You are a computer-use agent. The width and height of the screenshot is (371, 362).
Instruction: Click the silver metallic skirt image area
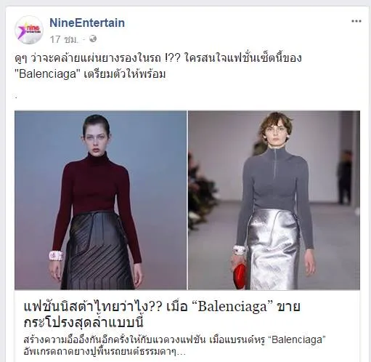coord(274,249)
